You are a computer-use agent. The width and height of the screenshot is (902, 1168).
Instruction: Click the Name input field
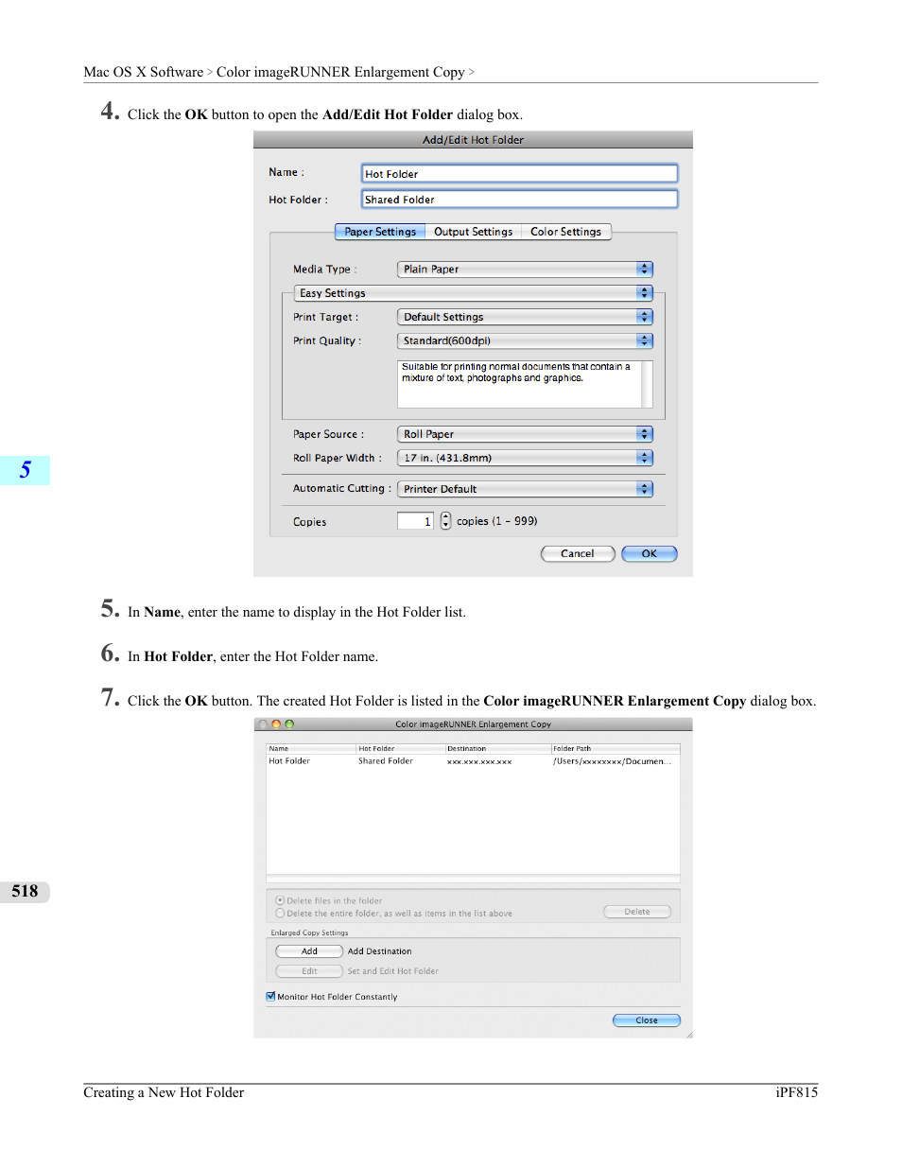[519, 173]
